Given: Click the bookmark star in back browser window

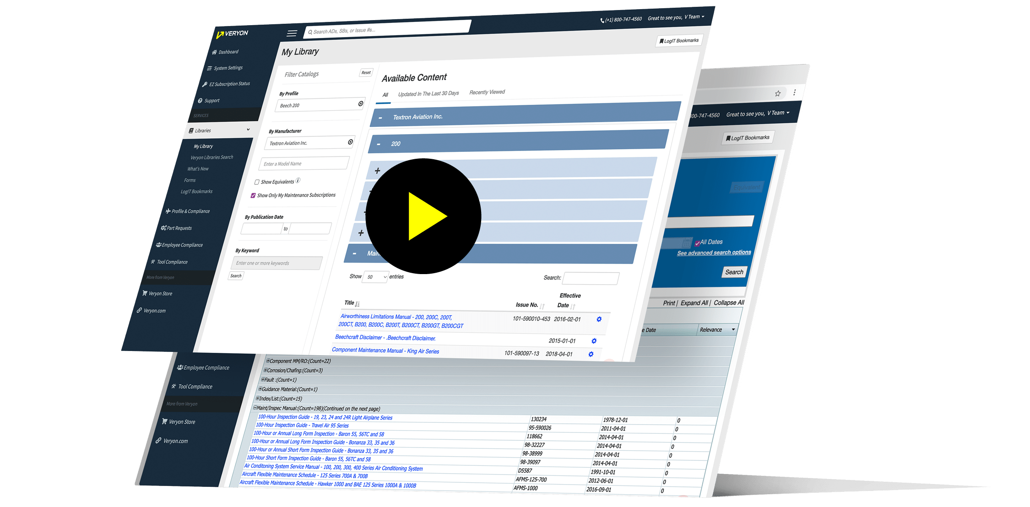Looking at the screenshot, I should click(x=777, y=94).
